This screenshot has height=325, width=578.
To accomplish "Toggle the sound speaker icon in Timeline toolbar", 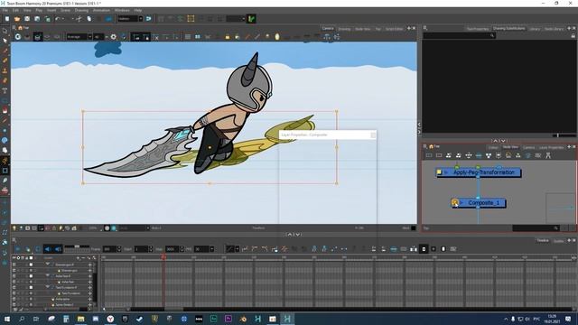I will coord(48,249).
